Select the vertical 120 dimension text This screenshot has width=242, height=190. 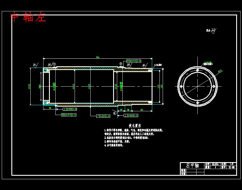(x=158, y=86)
